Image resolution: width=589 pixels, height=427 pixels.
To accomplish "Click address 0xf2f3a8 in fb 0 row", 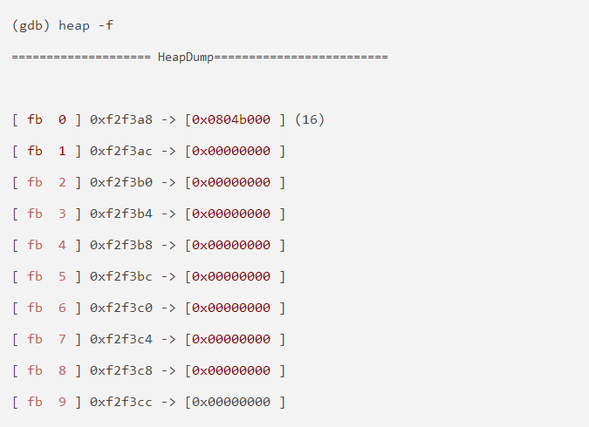I will (x=120, y=119).
